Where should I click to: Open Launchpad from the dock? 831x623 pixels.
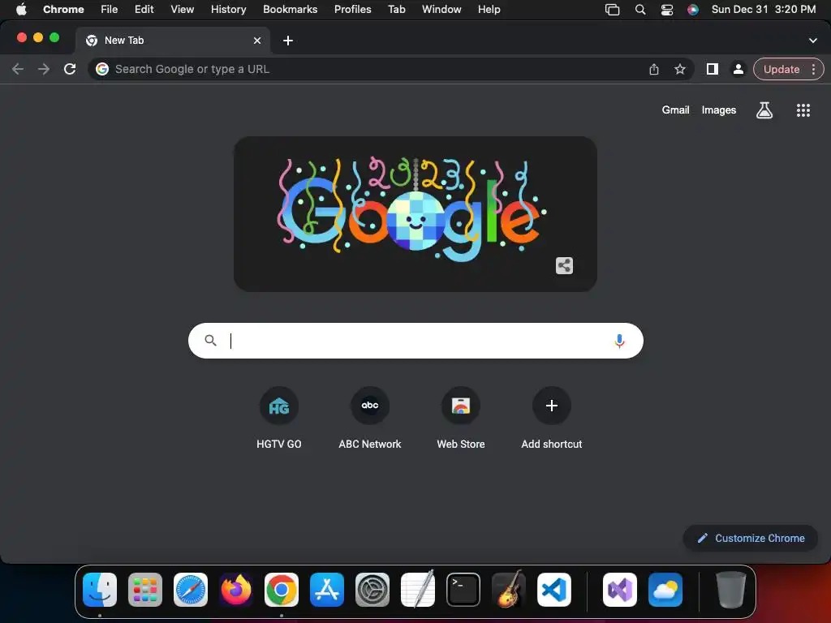point(145,590)
